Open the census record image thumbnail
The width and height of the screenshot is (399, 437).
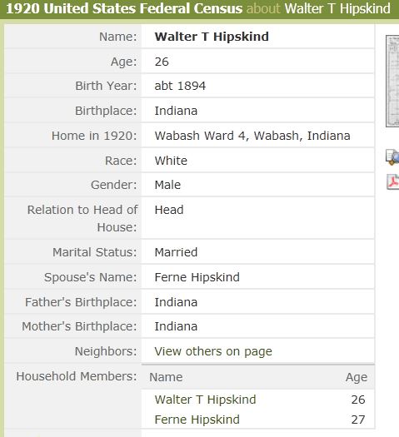pos(392,81)
